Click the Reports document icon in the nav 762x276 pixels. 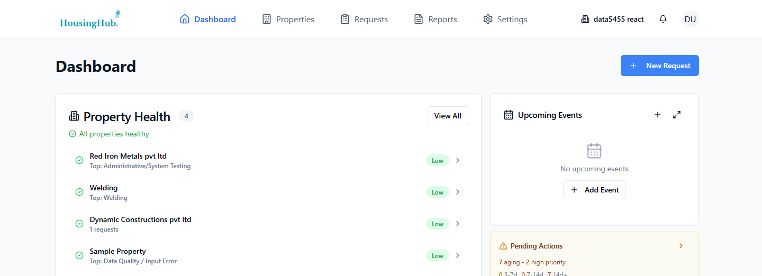coord(419,19)
